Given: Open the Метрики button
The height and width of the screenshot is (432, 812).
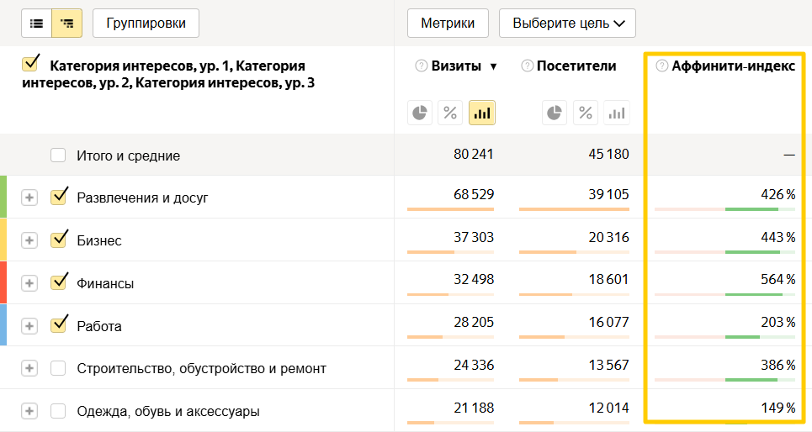Looking at the screenshot, I should pos(448,24).
